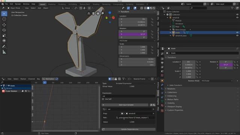Expand the windmill_base tree item
240x135 pixels.
(x=170, y=36)
